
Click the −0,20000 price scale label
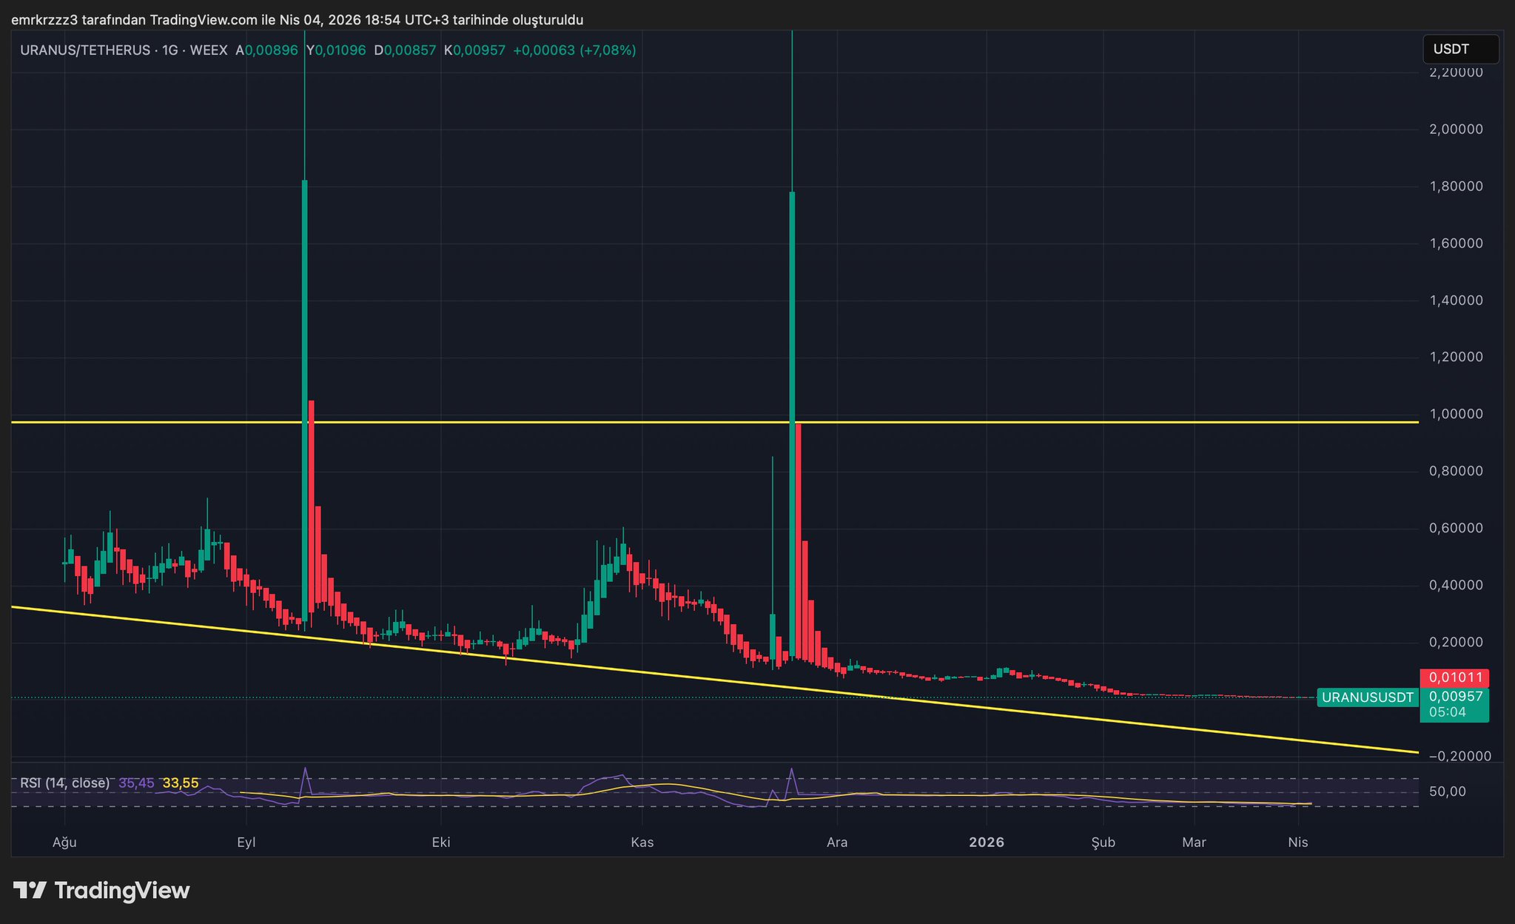click(x=1459, y=756)
